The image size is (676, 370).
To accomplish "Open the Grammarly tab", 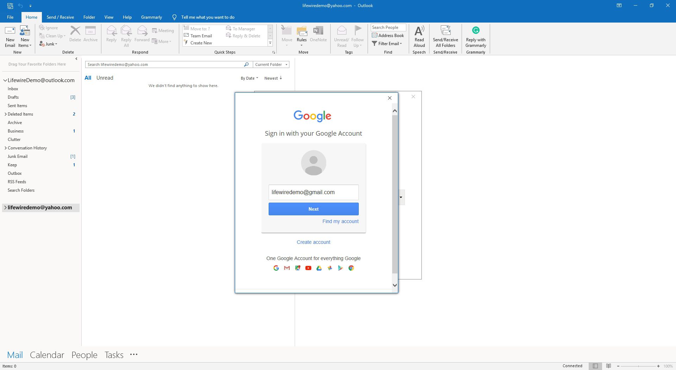I will pyautogui.click(x=151, y=17).
